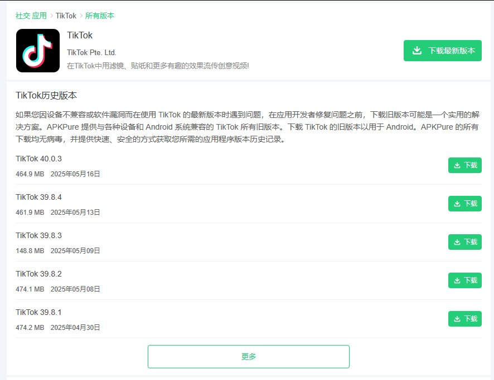The image size is (494, 380).
Task: Open TikTok 39.8.3 version title
Action: coord(39,235)
